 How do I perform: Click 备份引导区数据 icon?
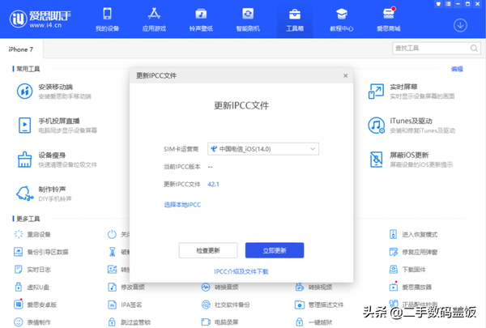[19, 252]
